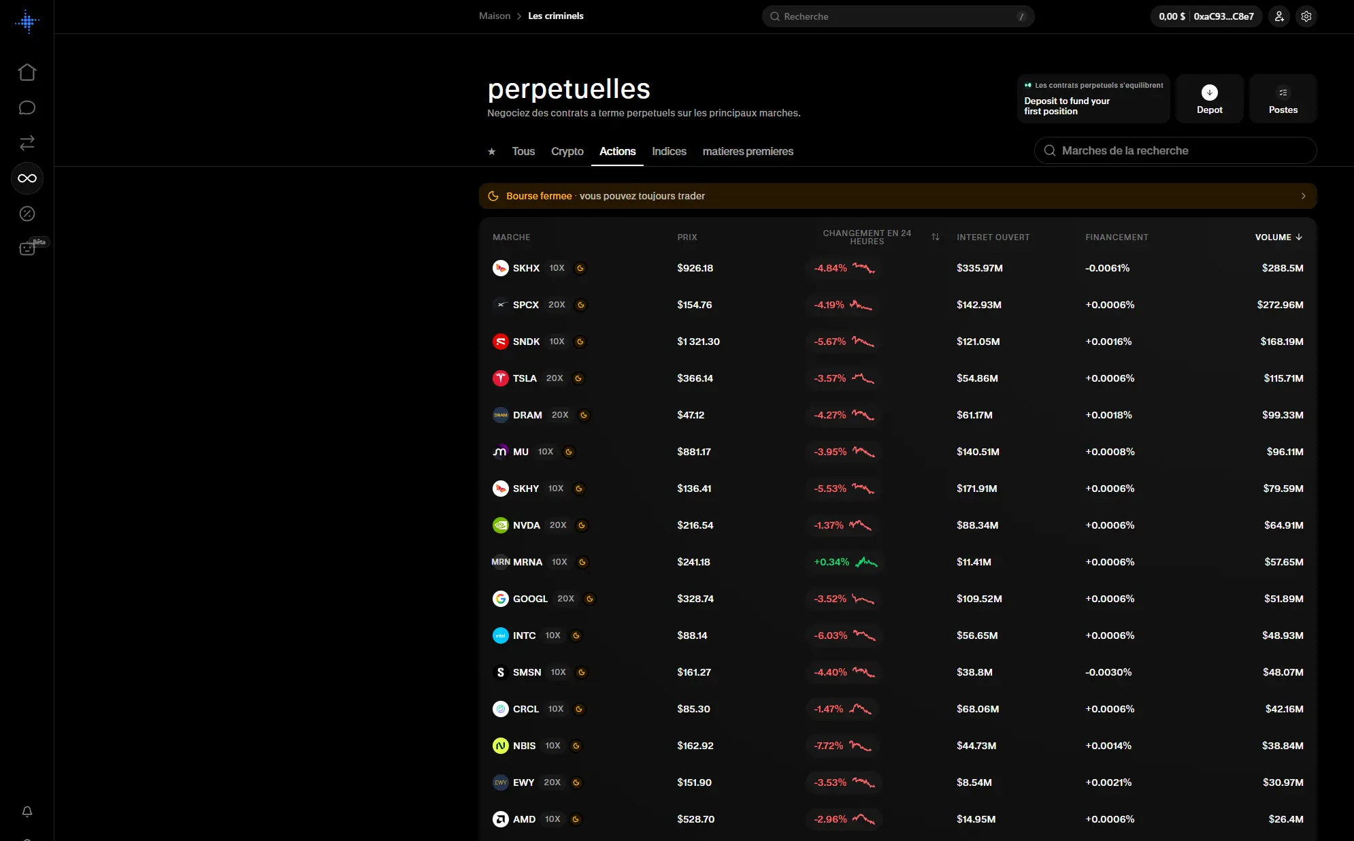Switch to the Indices tab
The width and height of the screenshot is (1354, 841).
tap(669, 151)
